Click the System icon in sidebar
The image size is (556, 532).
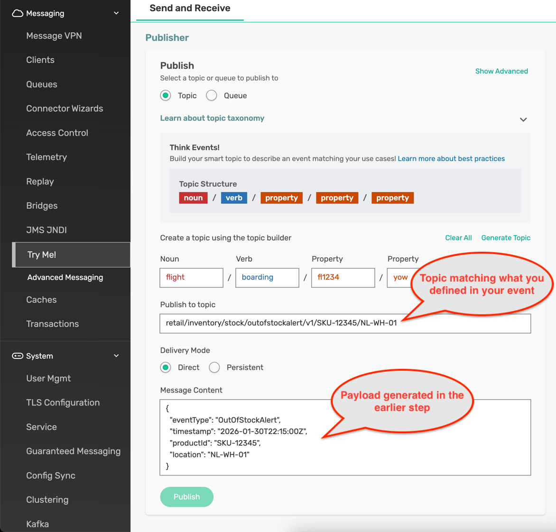click(x=18, y=356)
